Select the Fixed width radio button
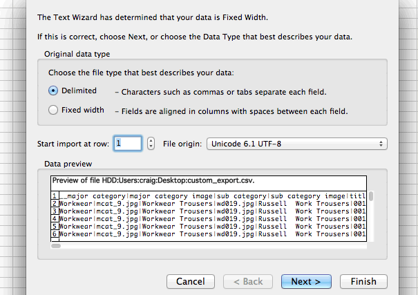The height and width of the screenshot is (295, 418). coord(53,110)
